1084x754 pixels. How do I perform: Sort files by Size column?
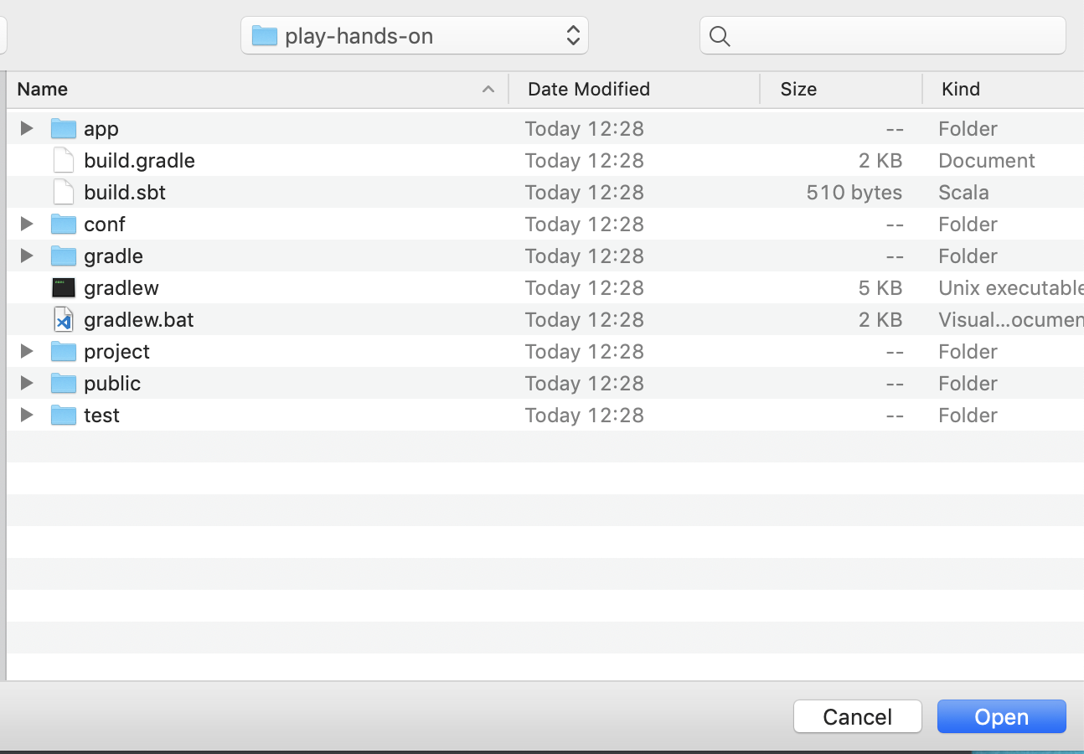point(798,90)
